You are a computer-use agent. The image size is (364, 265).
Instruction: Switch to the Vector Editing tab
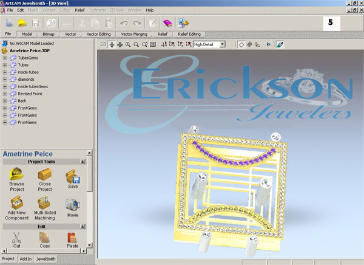(x=99, y=34)
